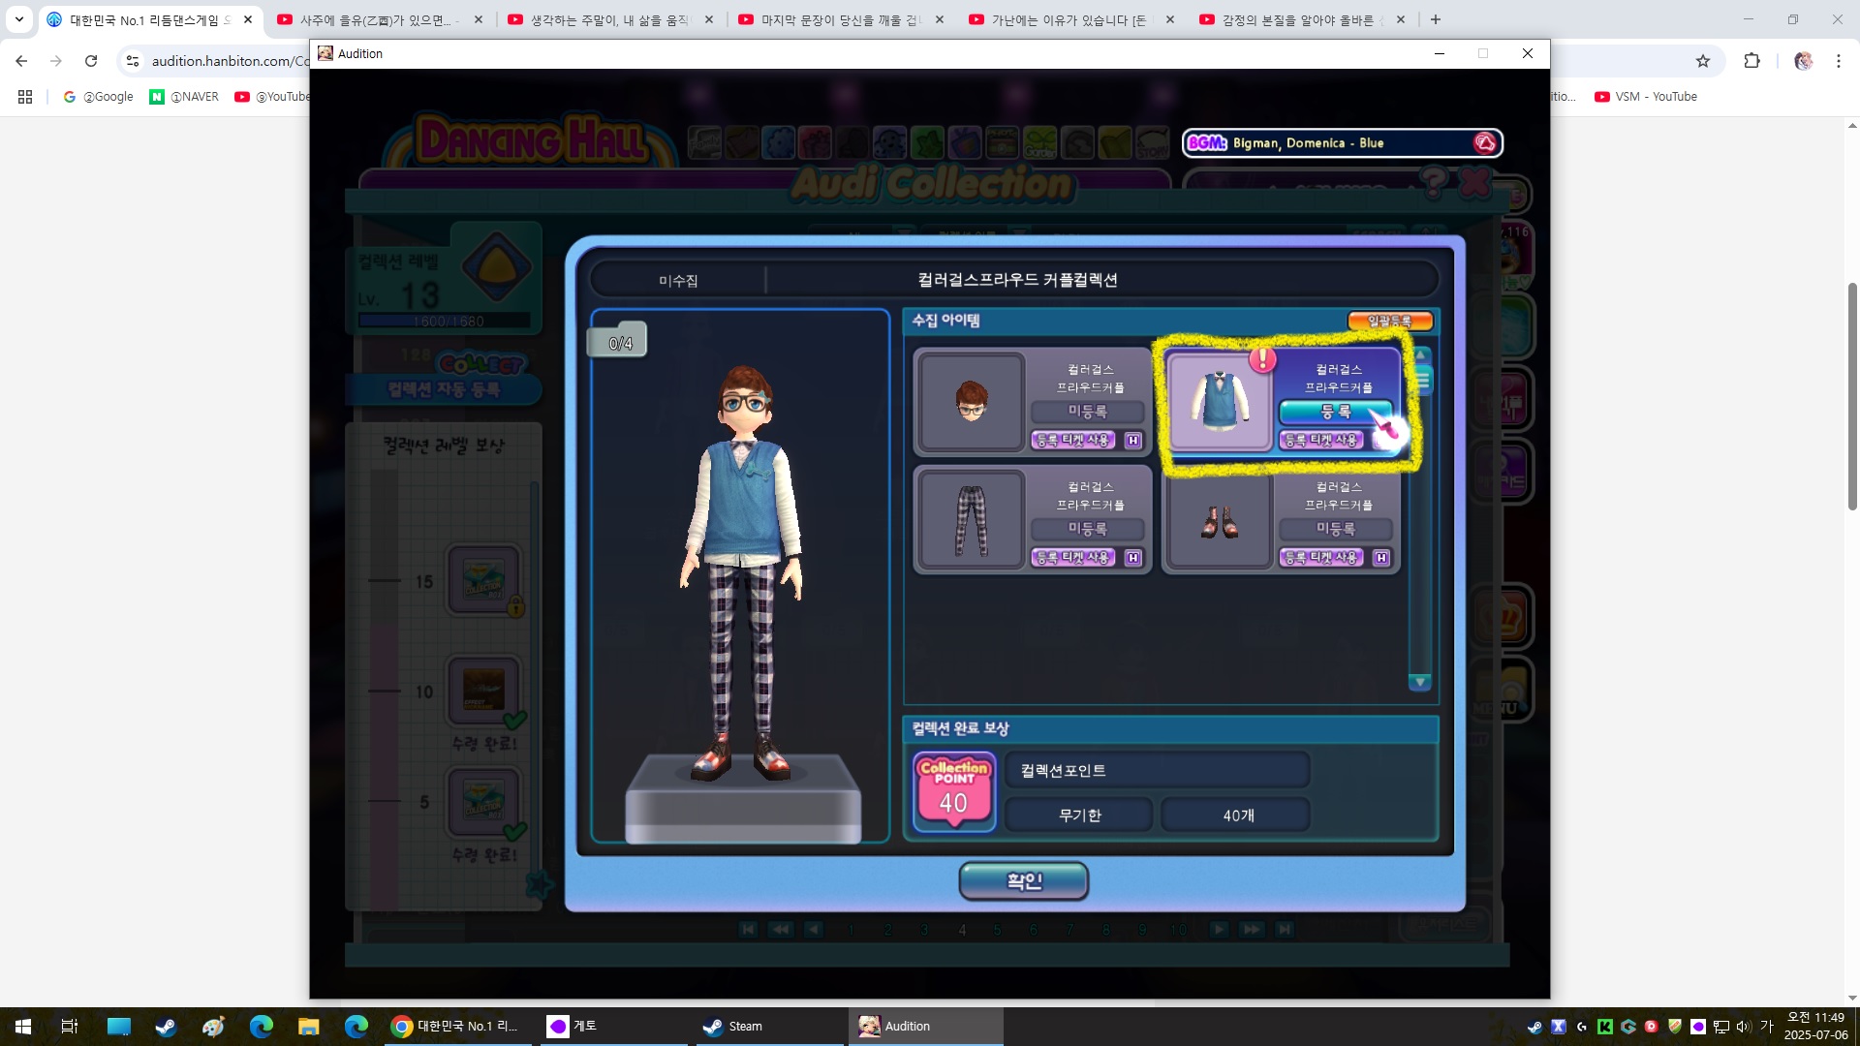Click the 등록 button for the vest top

[x=1335, y=412]
